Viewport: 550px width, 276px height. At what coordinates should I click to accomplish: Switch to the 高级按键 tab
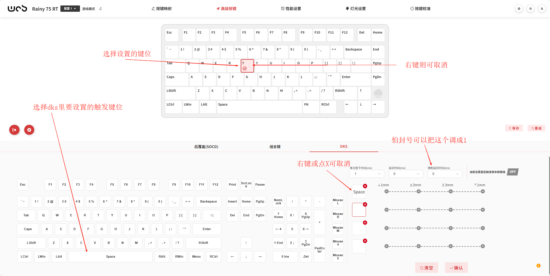click(x=226, y=9)
